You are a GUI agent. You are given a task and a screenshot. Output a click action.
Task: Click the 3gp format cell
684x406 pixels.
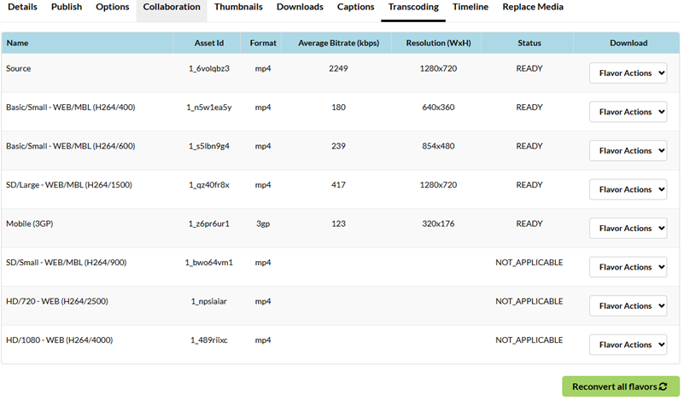263,223
